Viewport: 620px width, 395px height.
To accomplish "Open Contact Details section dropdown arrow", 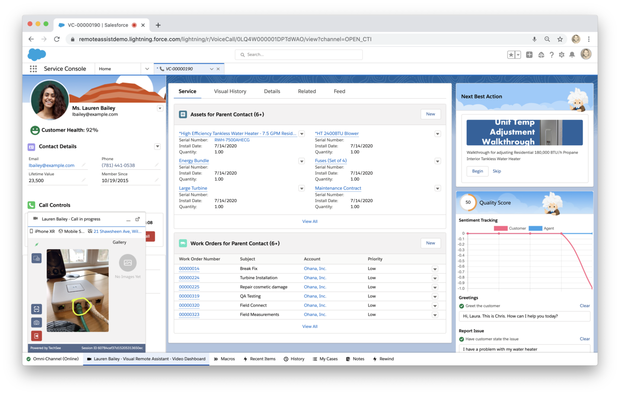I will 157,147.
